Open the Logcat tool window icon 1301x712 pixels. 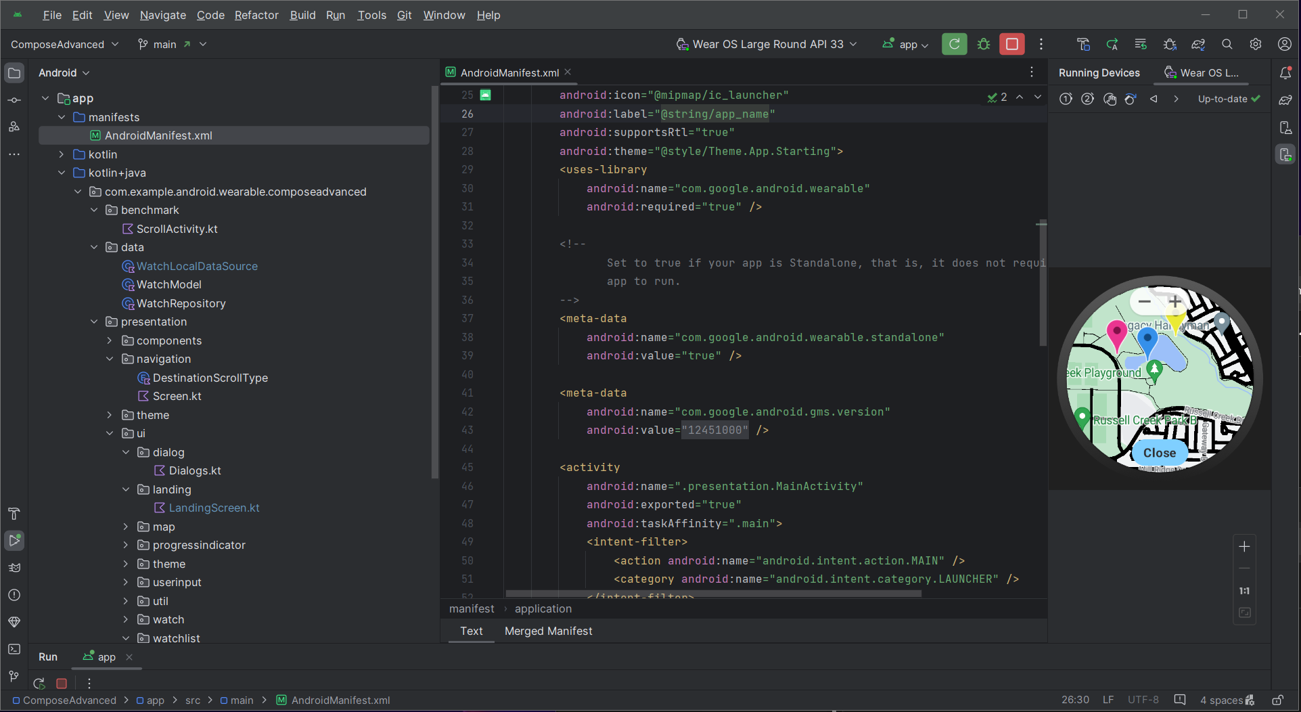coord(14,568)
